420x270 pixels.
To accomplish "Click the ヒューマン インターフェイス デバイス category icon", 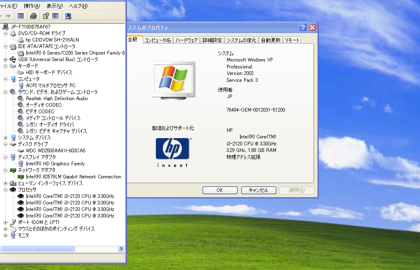I will tap(13, 183).
